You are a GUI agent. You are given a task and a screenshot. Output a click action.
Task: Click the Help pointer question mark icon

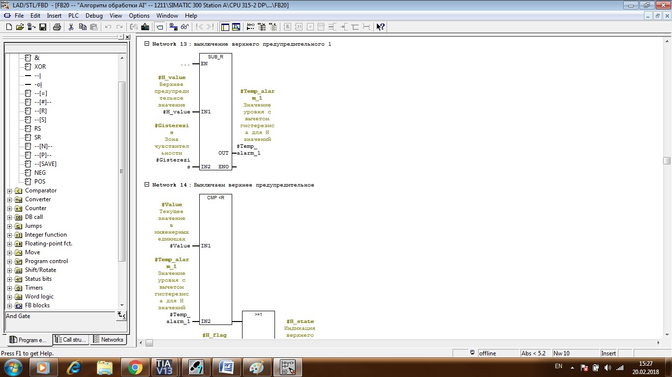pos(380,27)
